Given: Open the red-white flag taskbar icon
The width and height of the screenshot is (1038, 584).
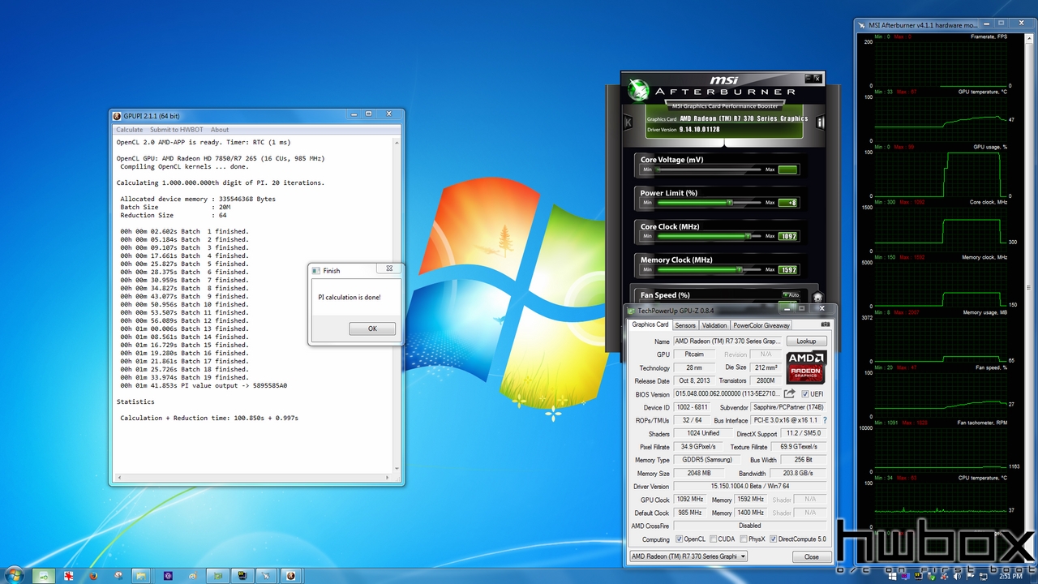Looking at the screenshot, I should point(68,576).
